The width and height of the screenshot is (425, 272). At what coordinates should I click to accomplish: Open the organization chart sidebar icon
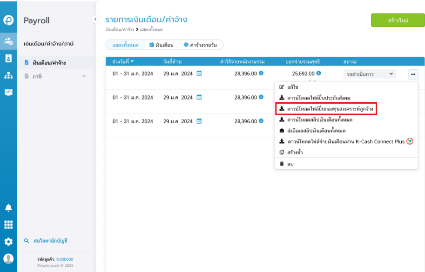(x=8, y=75)
